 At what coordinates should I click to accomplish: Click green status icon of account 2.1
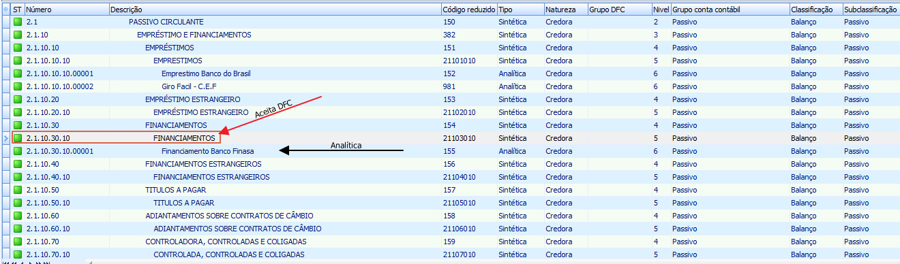18,22
